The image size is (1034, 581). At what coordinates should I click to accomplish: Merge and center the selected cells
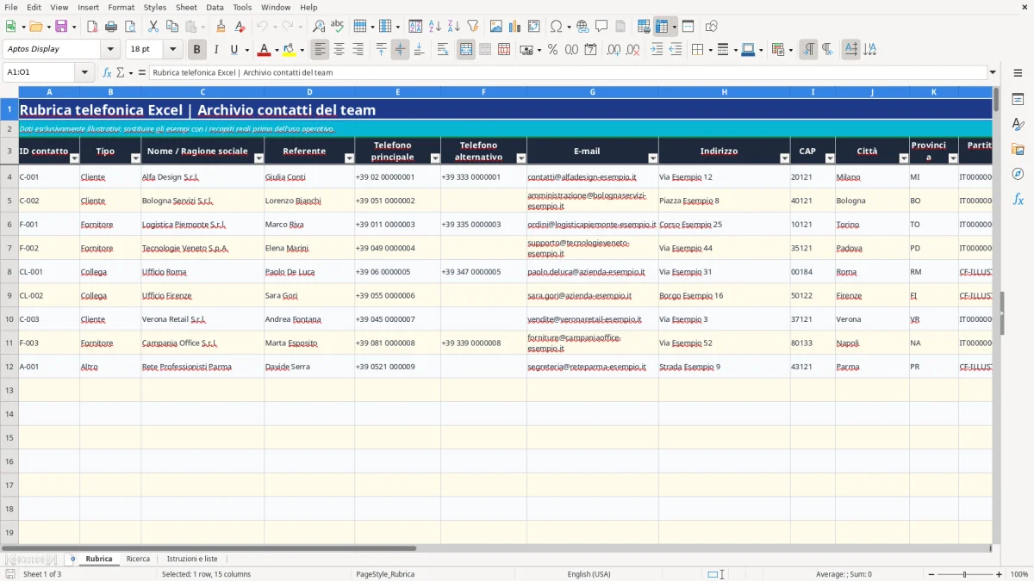pos(466,50)
